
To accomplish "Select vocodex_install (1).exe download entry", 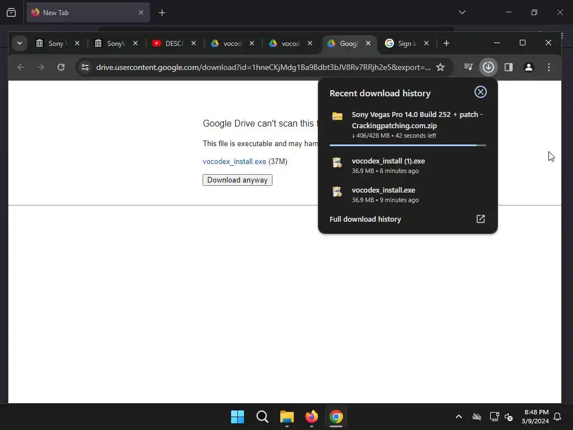I will pos(408,166).
